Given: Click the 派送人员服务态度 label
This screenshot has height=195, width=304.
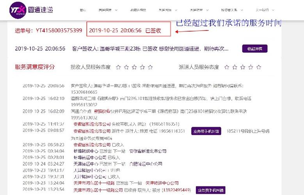Looking at the screenshot, I should click(x=199, y=67).
